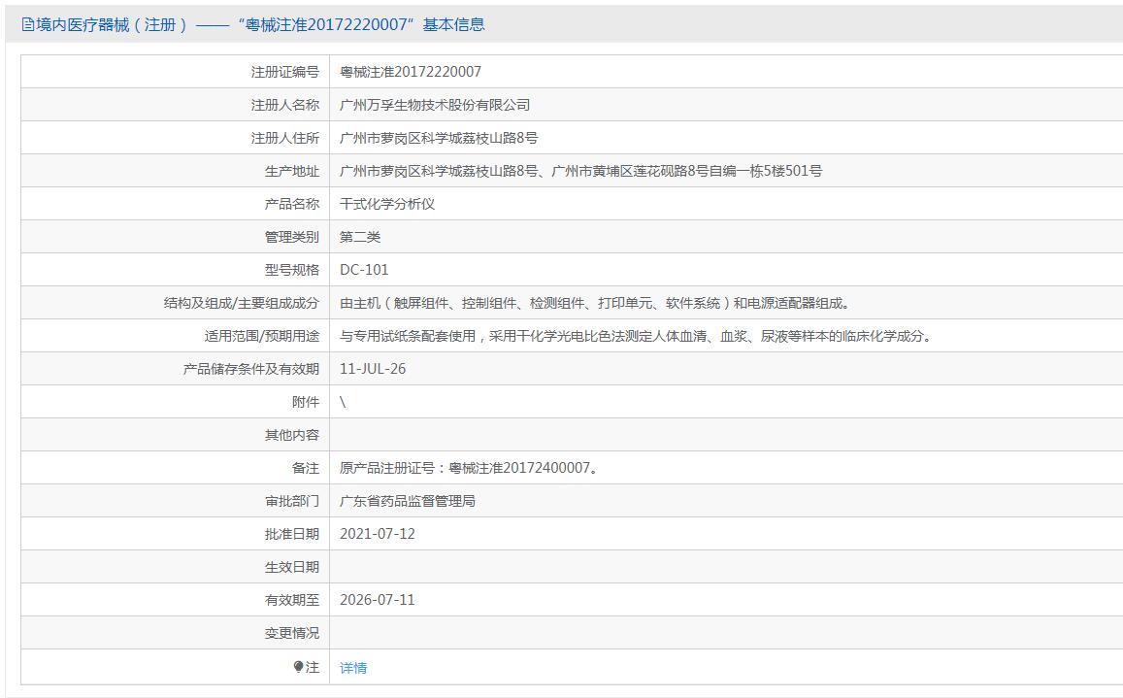Viewport: 1123px width, 698px height.
Task: Click the 备注 text with 原产品注册证号
Action: click(x=469, y=468)
